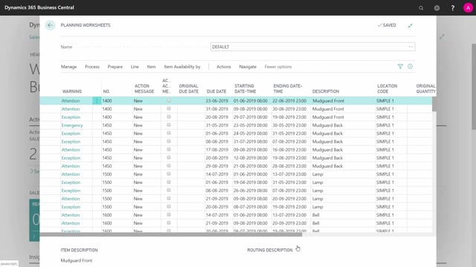The width and height of the screenshot is (476, 267).
Task: Select starting date-time 09-08-2019 08:00 for 1500
Action: coord(251,199)
